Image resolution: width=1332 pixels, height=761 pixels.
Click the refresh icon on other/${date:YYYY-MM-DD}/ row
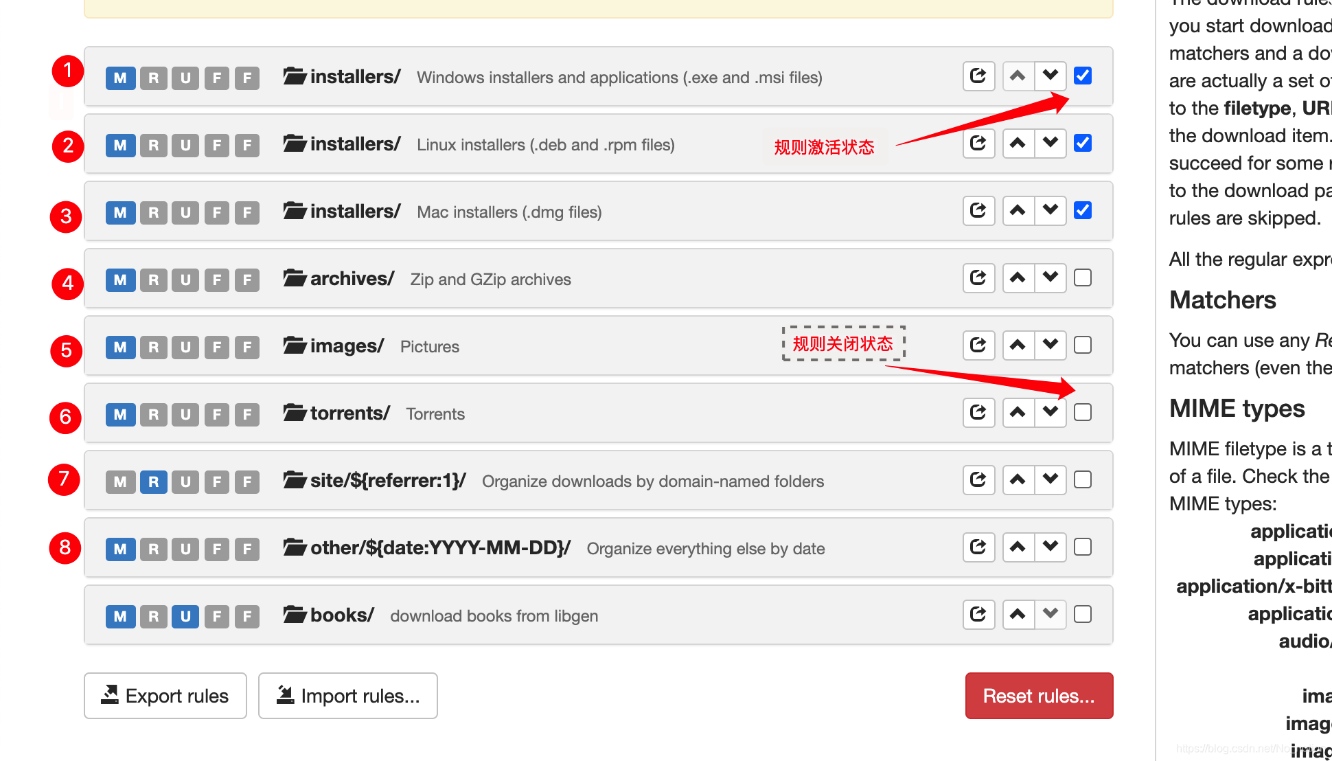pyautogui.click(x=979, y=547)
